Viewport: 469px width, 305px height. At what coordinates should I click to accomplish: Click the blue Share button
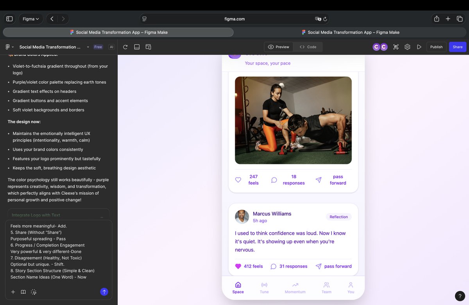pos(458,47)
